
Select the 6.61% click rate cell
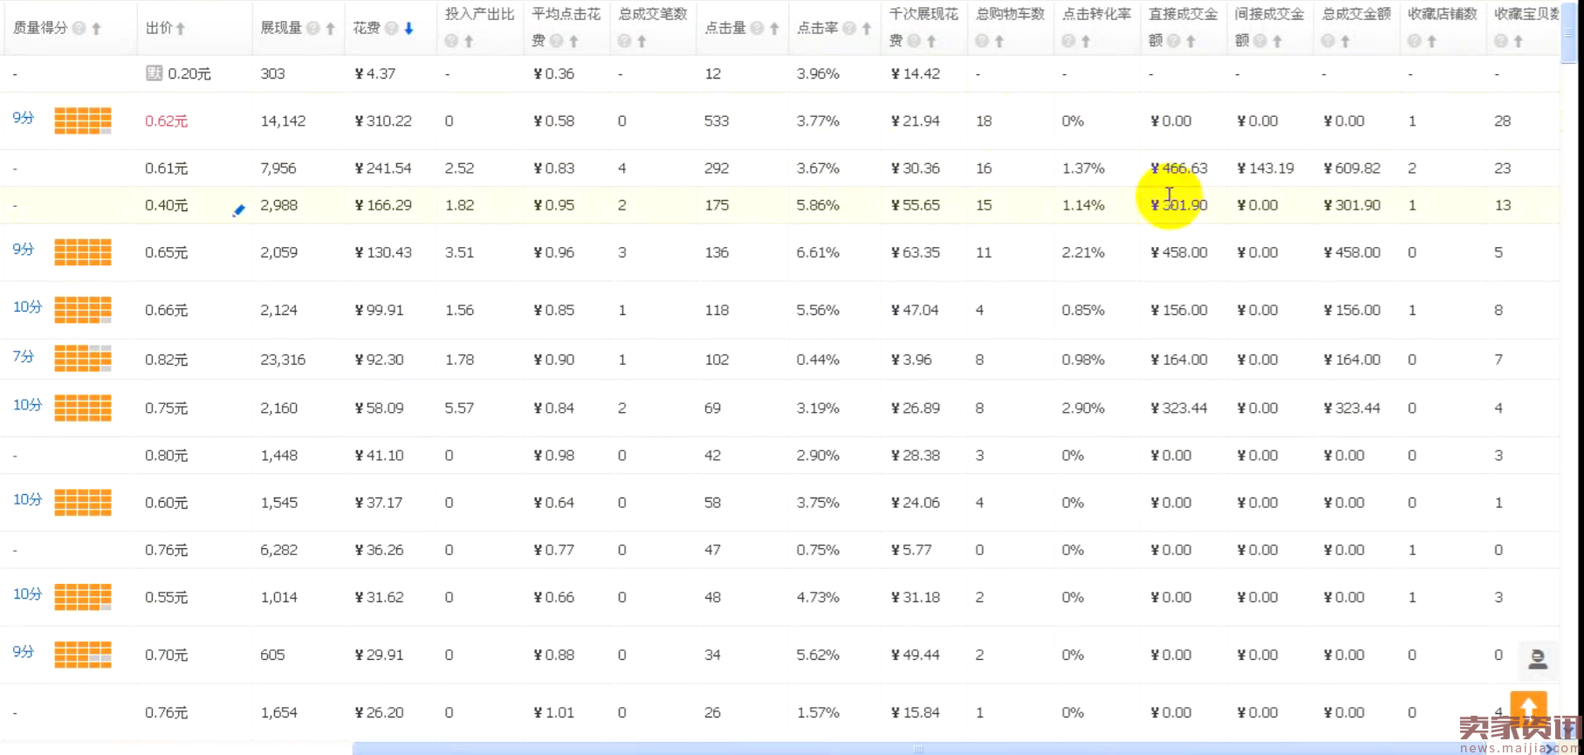point(818,253)
